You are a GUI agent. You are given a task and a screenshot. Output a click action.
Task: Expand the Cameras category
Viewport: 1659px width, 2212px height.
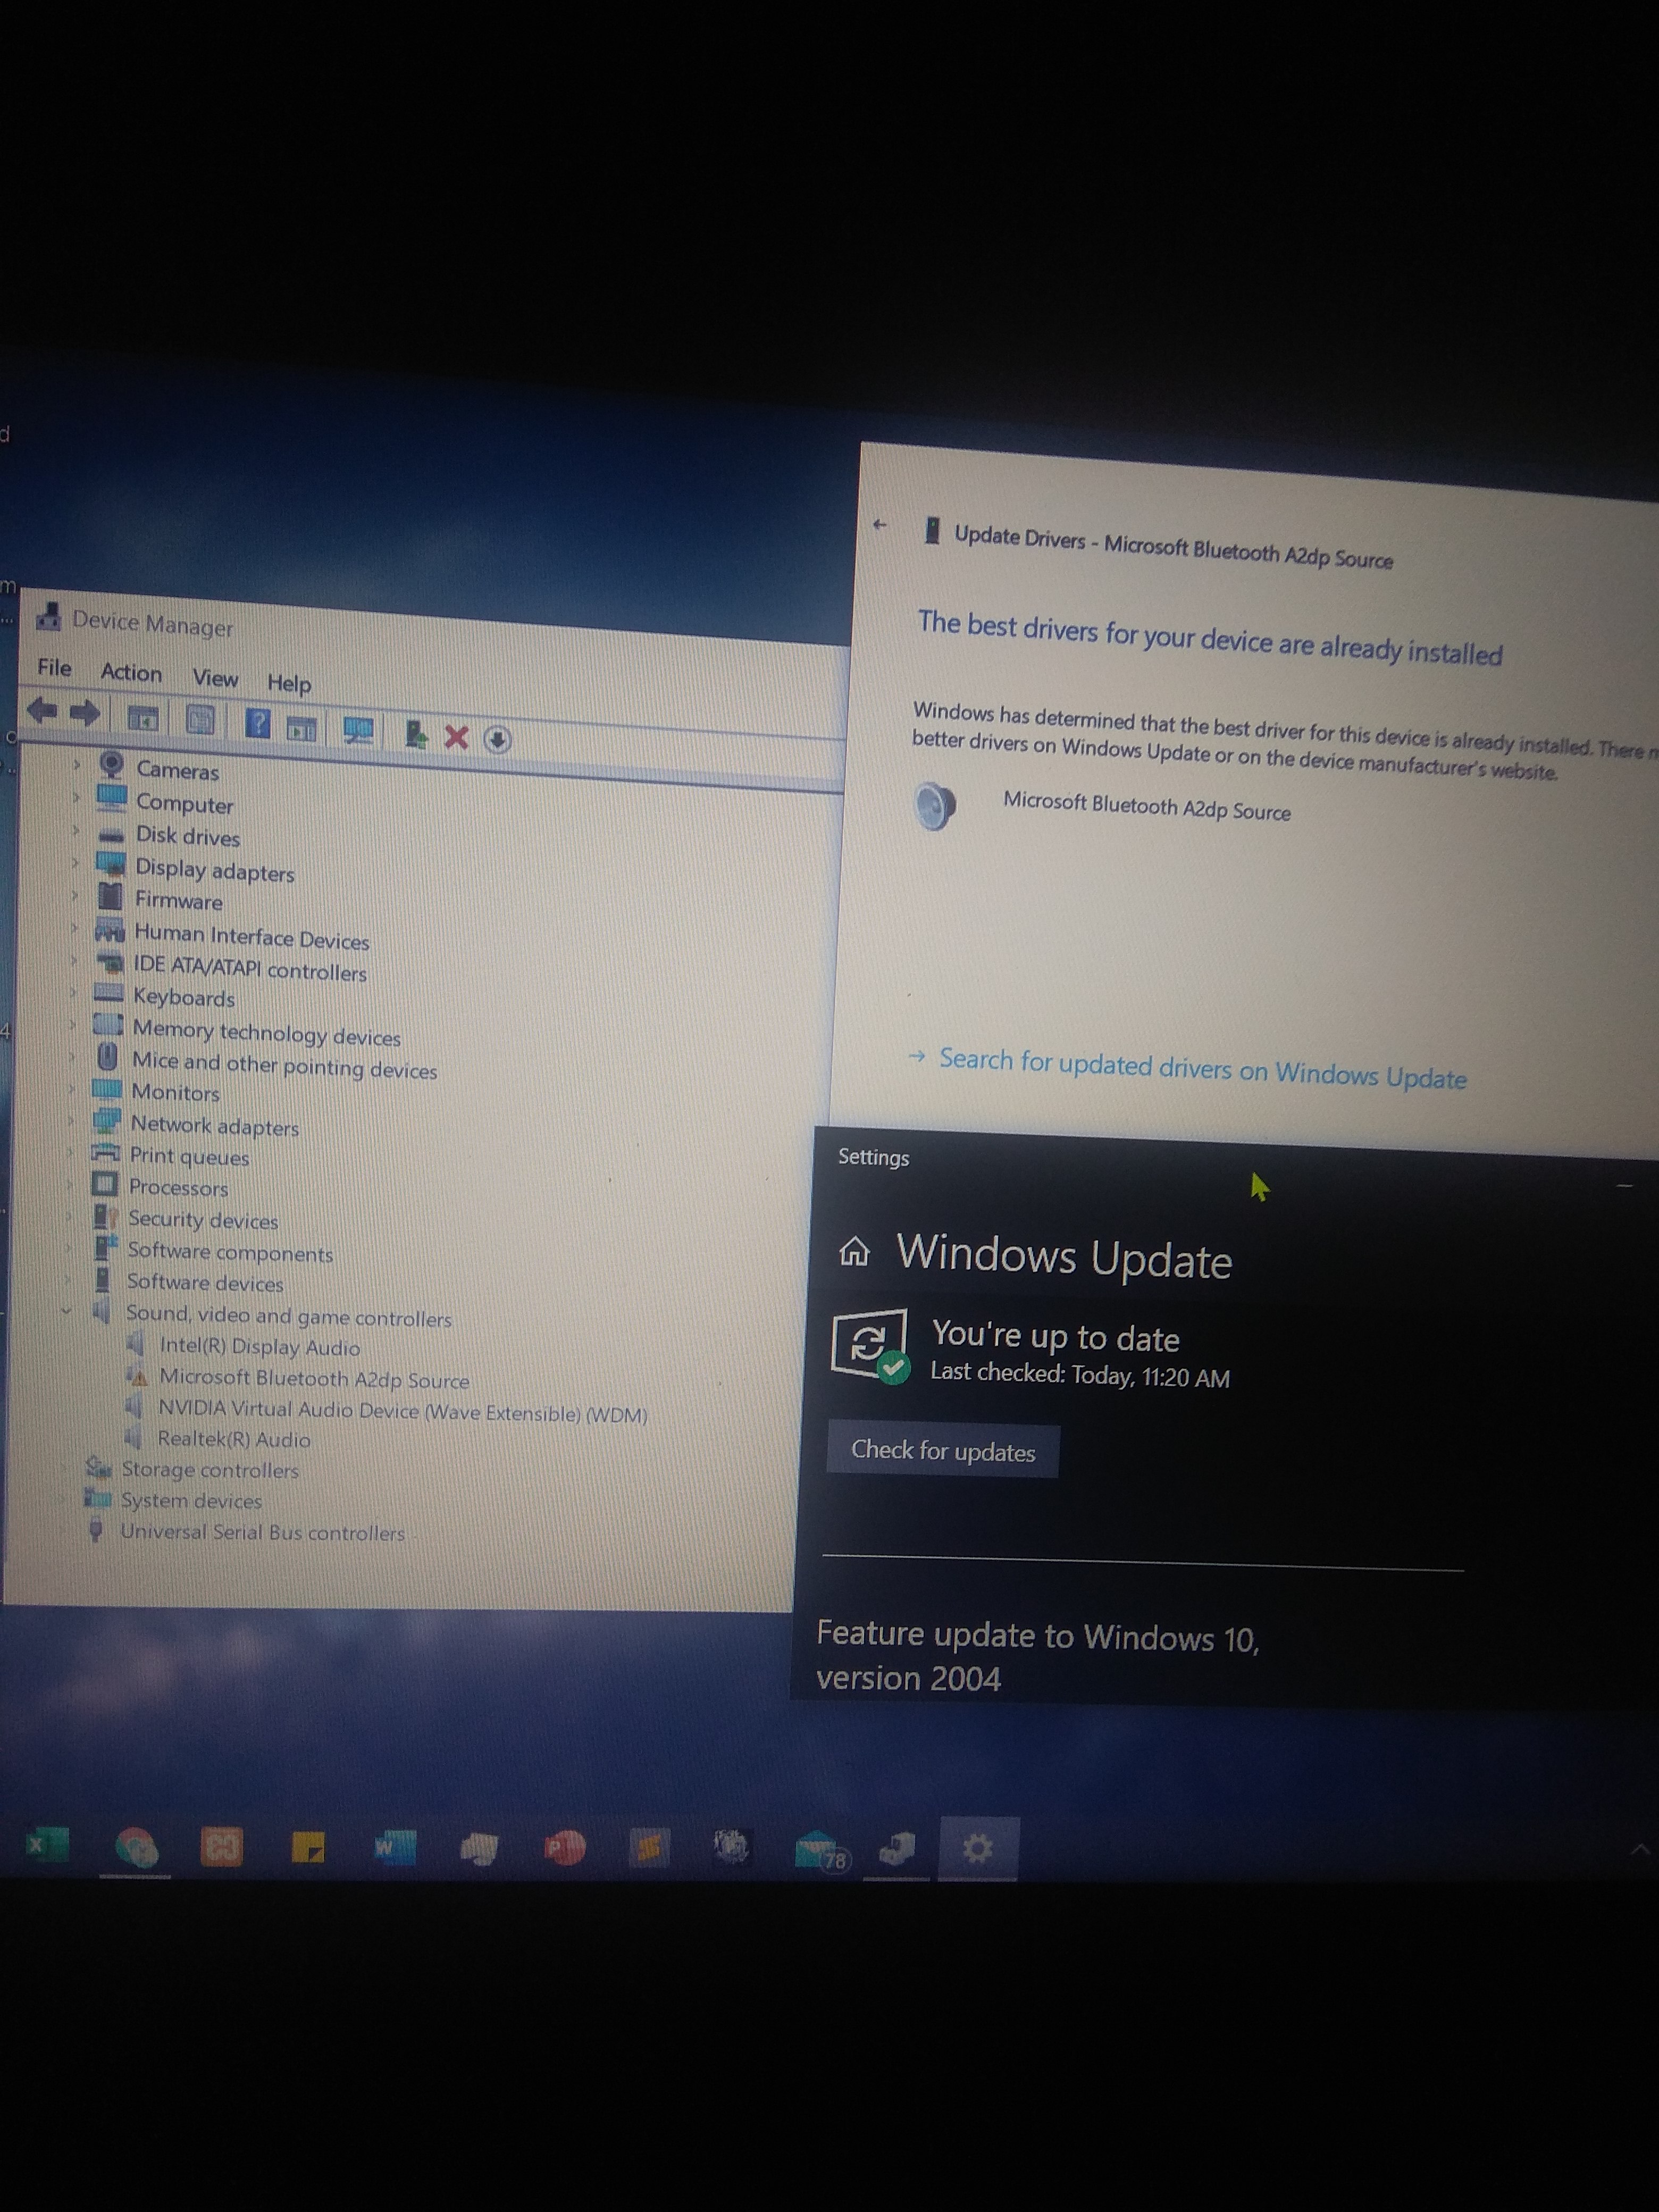coord(76,765)
